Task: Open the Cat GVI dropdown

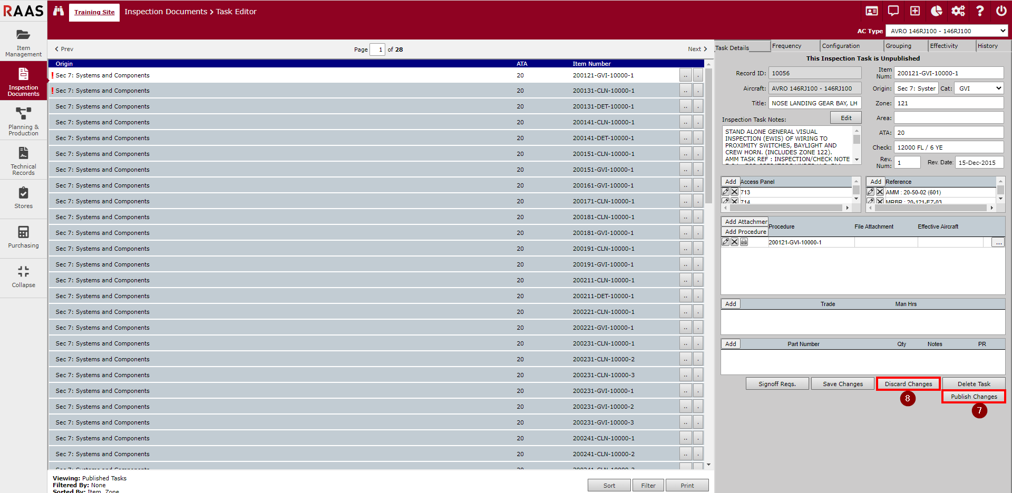Action: [x=979, y=88]
